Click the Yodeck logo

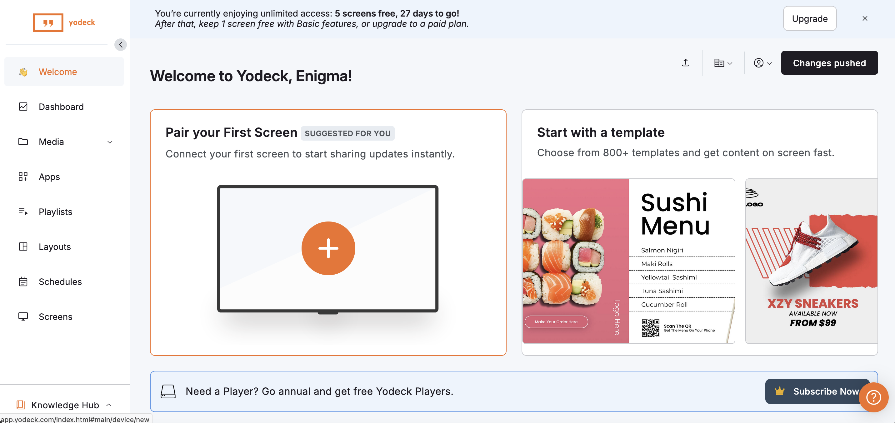[64, 22]
